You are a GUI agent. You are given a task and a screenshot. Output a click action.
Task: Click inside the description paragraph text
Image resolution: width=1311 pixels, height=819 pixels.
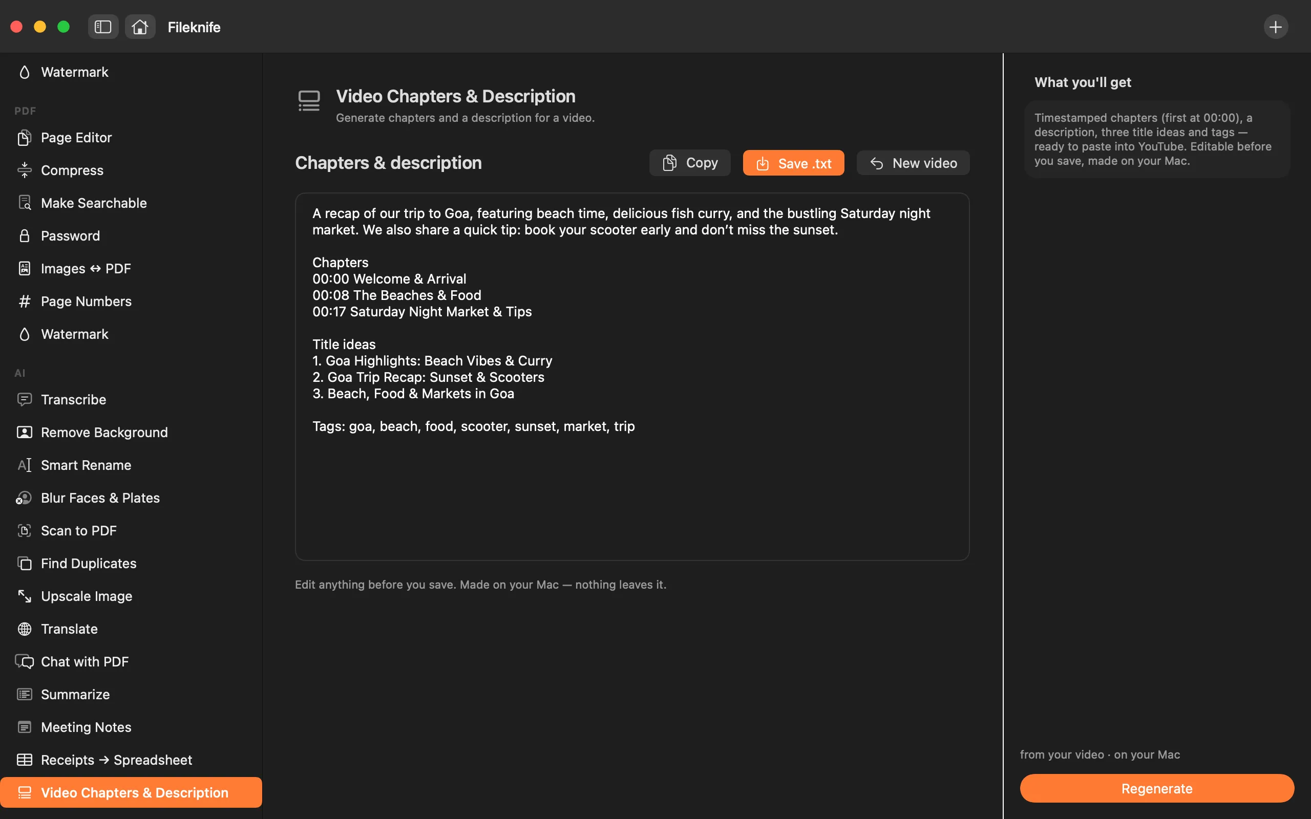click(x=621, y=222)
